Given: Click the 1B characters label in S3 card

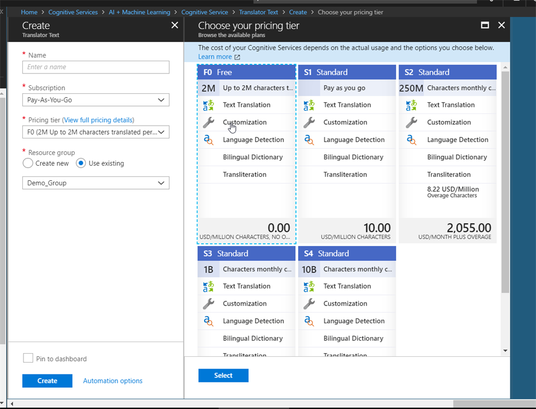Looking at the screenshot, I should click(x=208, y=269).
